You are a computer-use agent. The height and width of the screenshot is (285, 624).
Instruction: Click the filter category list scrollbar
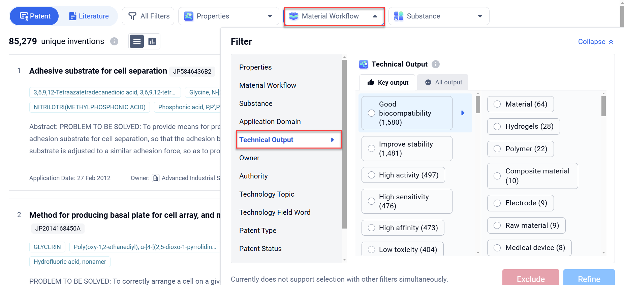tap(344, 145)
